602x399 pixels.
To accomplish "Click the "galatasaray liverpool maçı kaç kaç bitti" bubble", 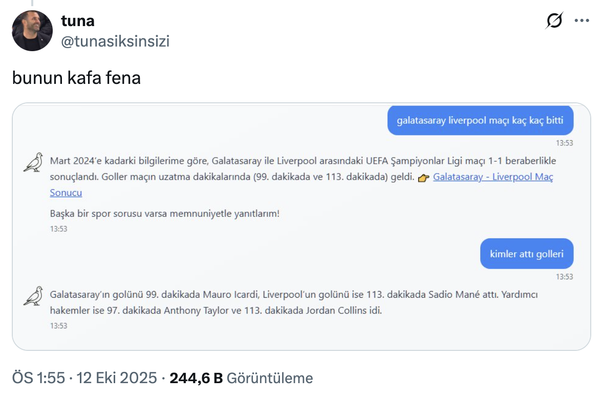I will [x=480, y=121].
